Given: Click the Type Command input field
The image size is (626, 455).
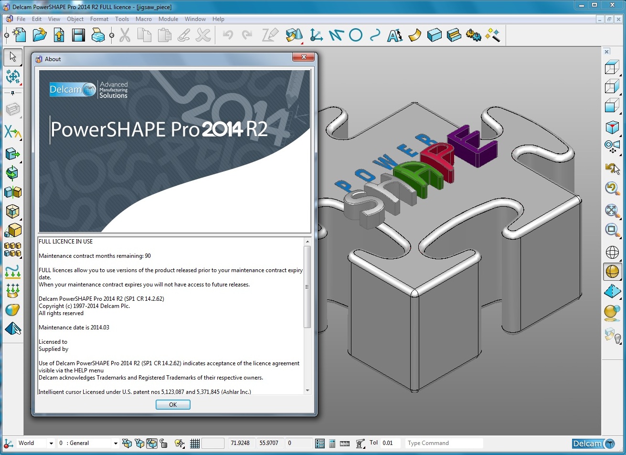Looking at the screenshot, I should (x=444, y=443).
